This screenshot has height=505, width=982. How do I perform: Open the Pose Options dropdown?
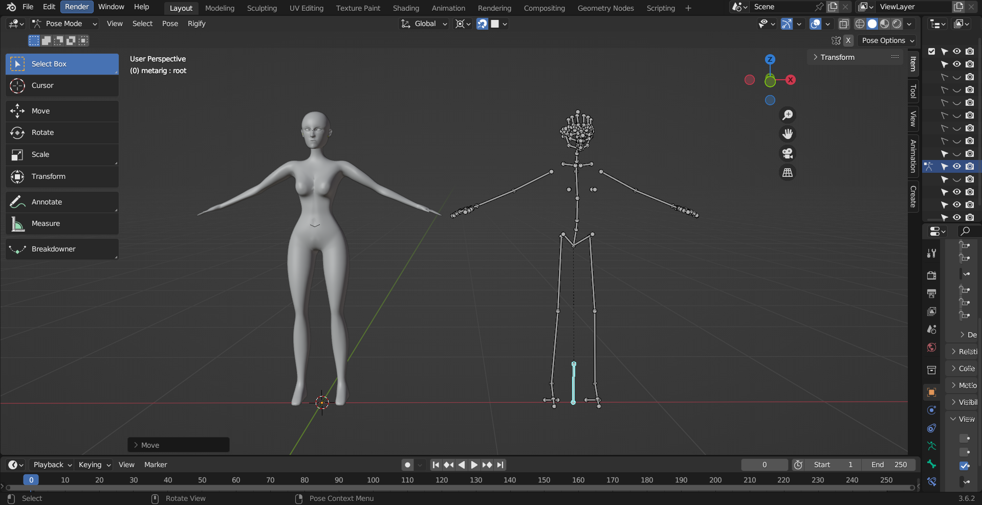[x=887, y=40]
